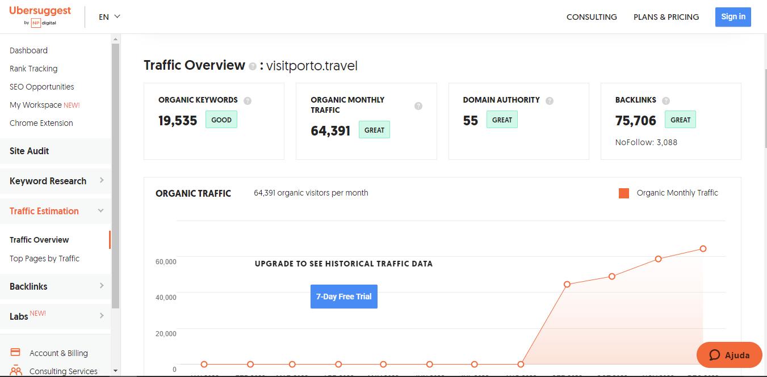Click the Keyword Research chevron arrow
Screen dimensions: 767x377
102,180
